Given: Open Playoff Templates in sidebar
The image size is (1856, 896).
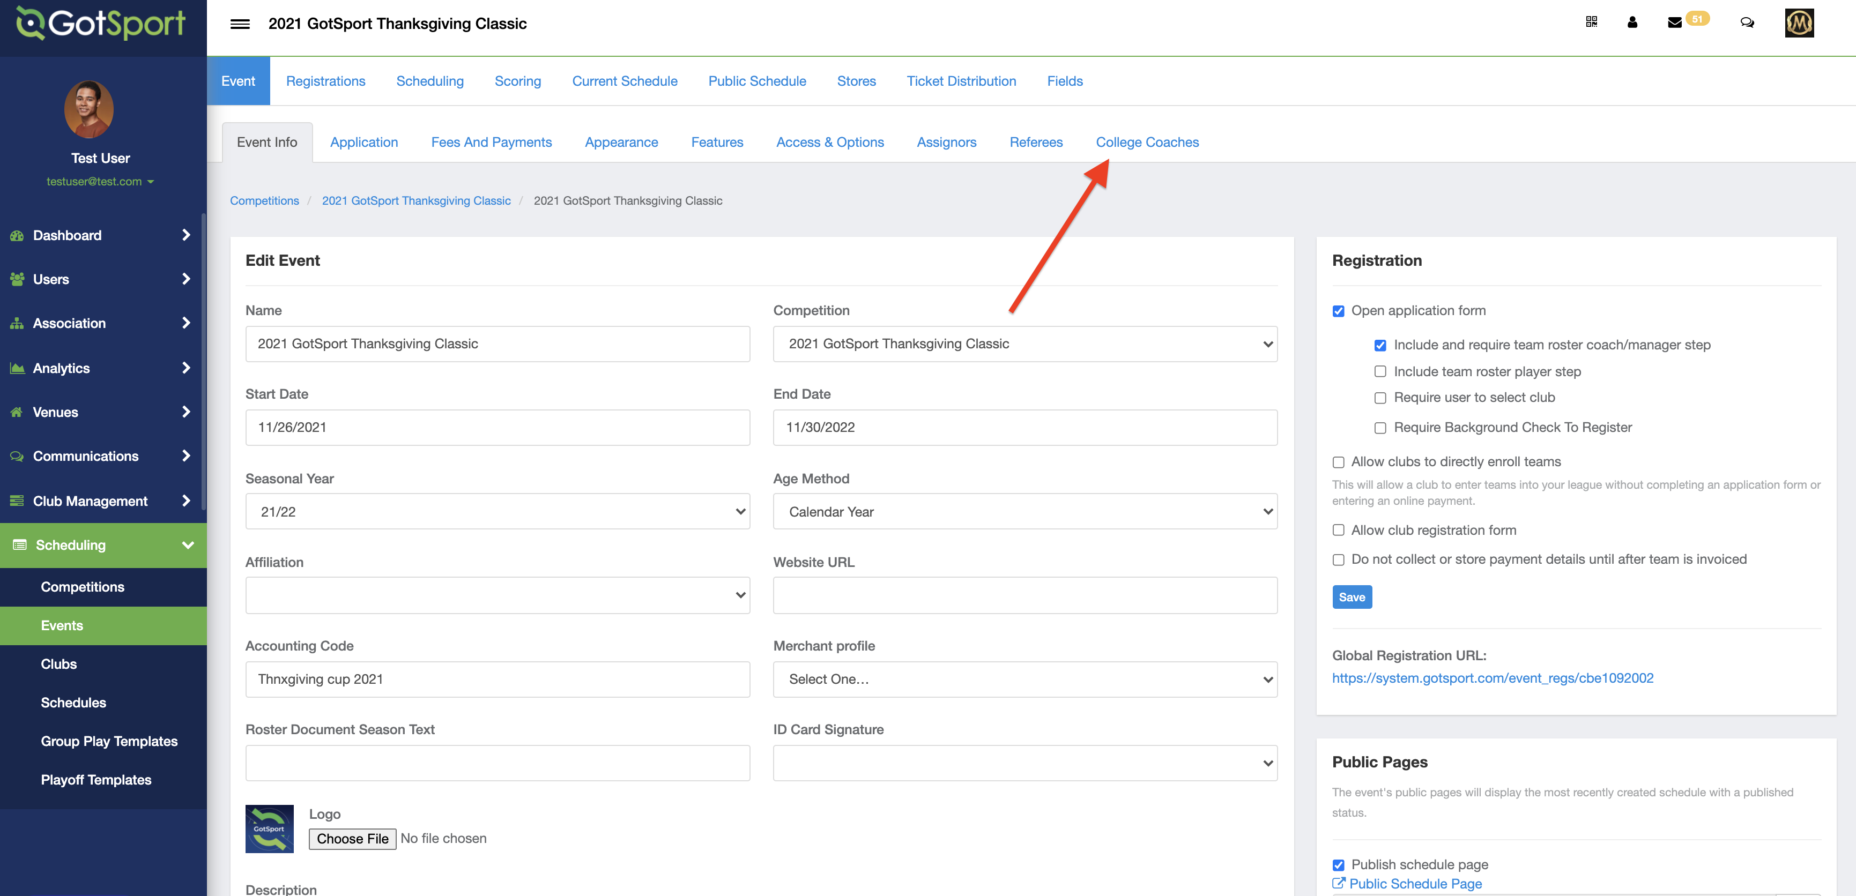Looking at the screenshot, I should click(96, 780).
